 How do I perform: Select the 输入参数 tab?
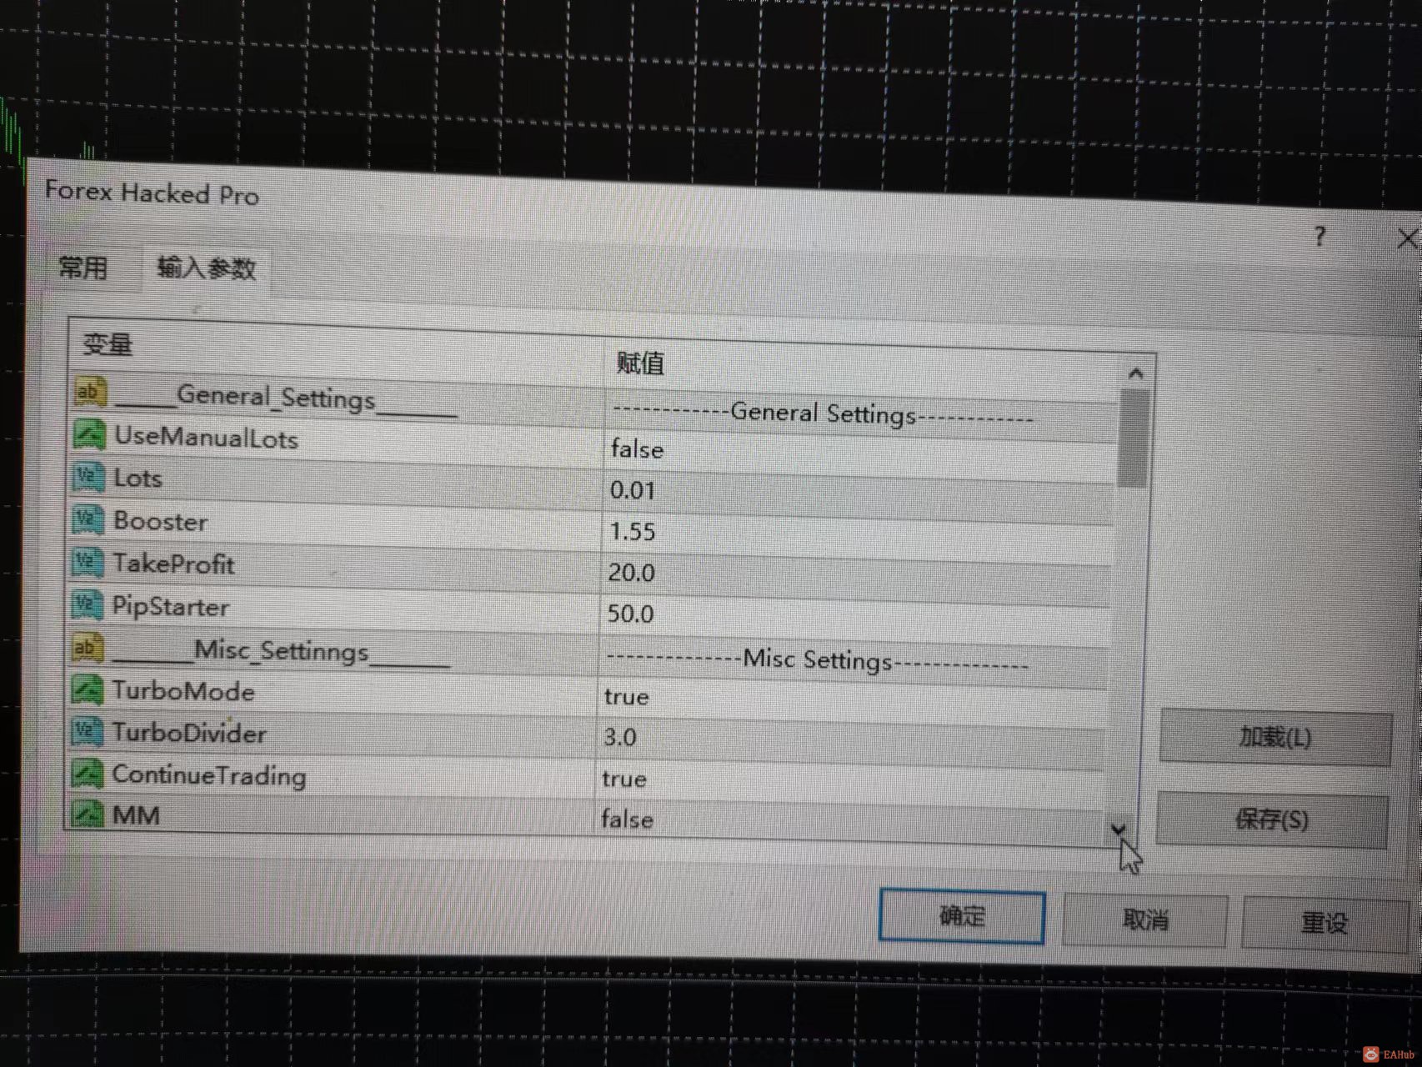point(206,268)
